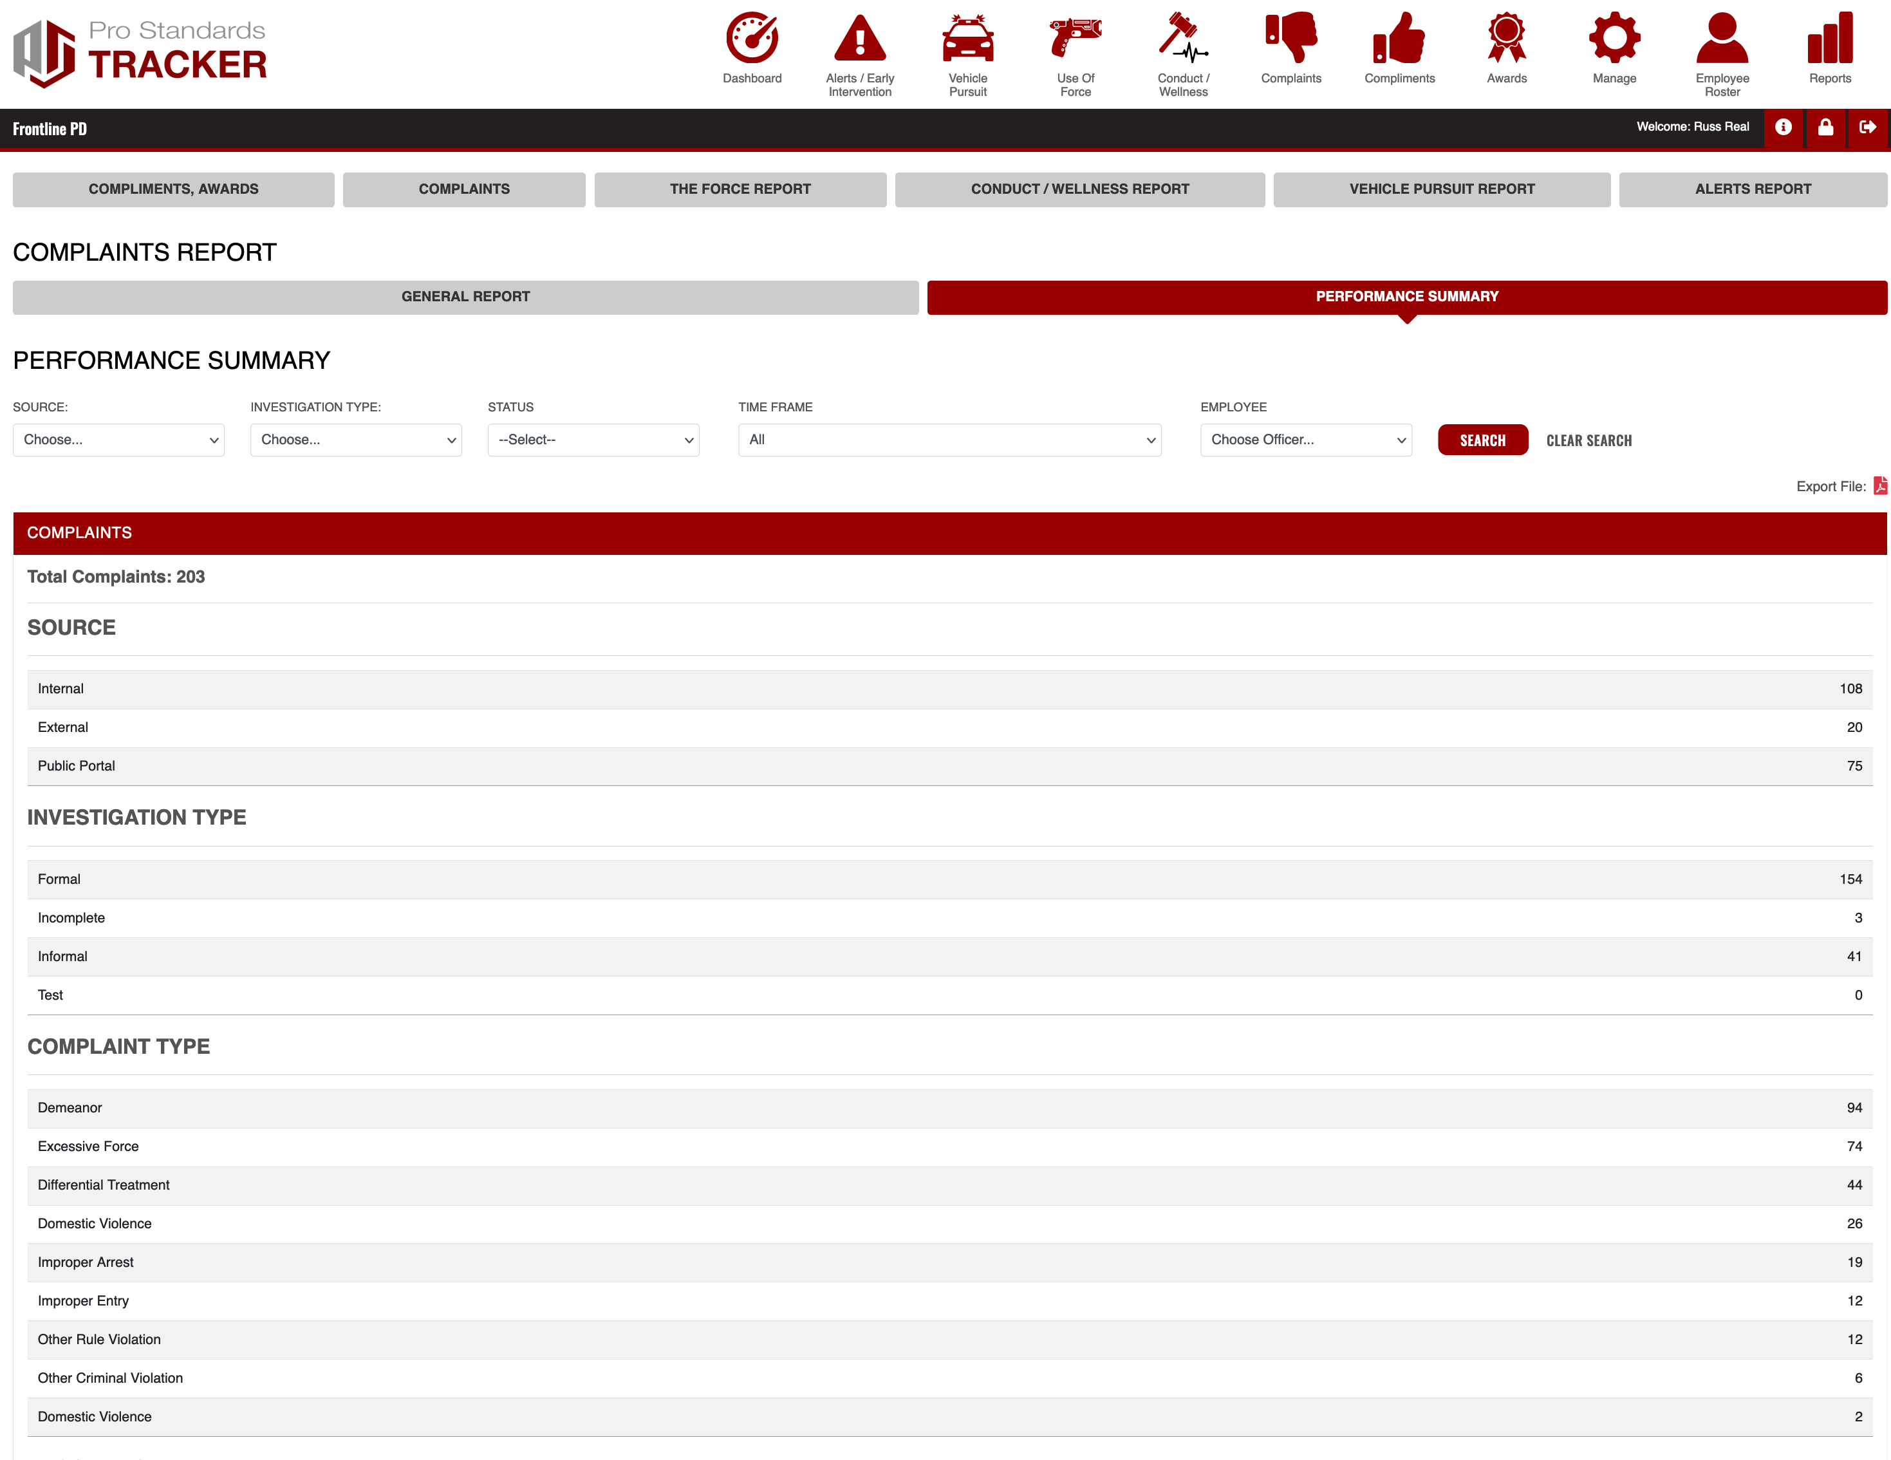Image resolution: width=1891 pixels, height=1460 pixels.
Task: Open Alerts / Early Intervention warning icon
Action: tap(859, 39)
